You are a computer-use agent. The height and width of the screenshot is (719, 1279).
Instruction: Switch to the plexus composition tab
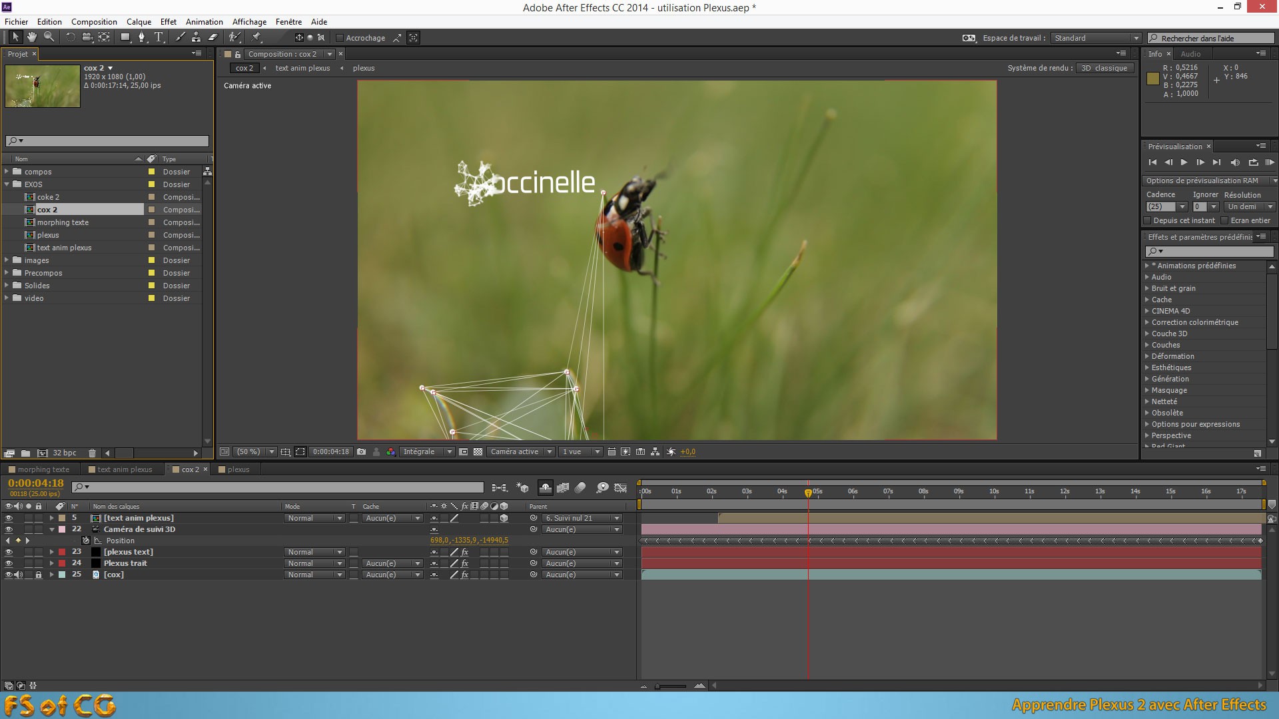(x=238, y=469)
